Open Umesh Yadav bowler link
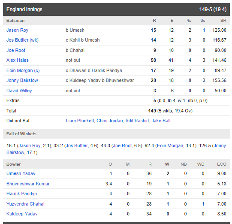Viewport: 232px width, 224px height. point(21,173)
